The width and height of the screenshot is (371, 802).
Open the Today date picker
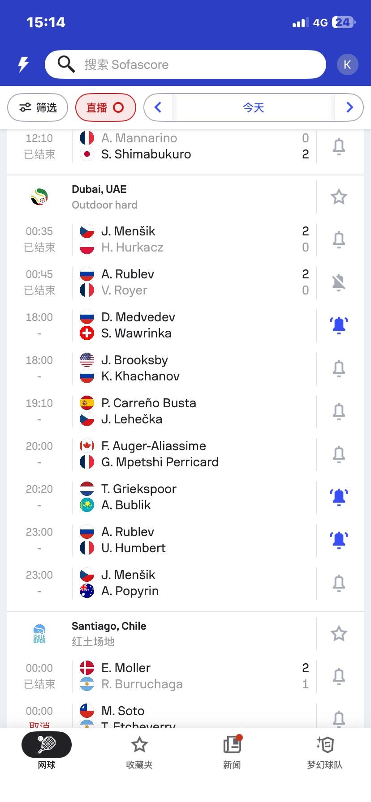[254, 107]
